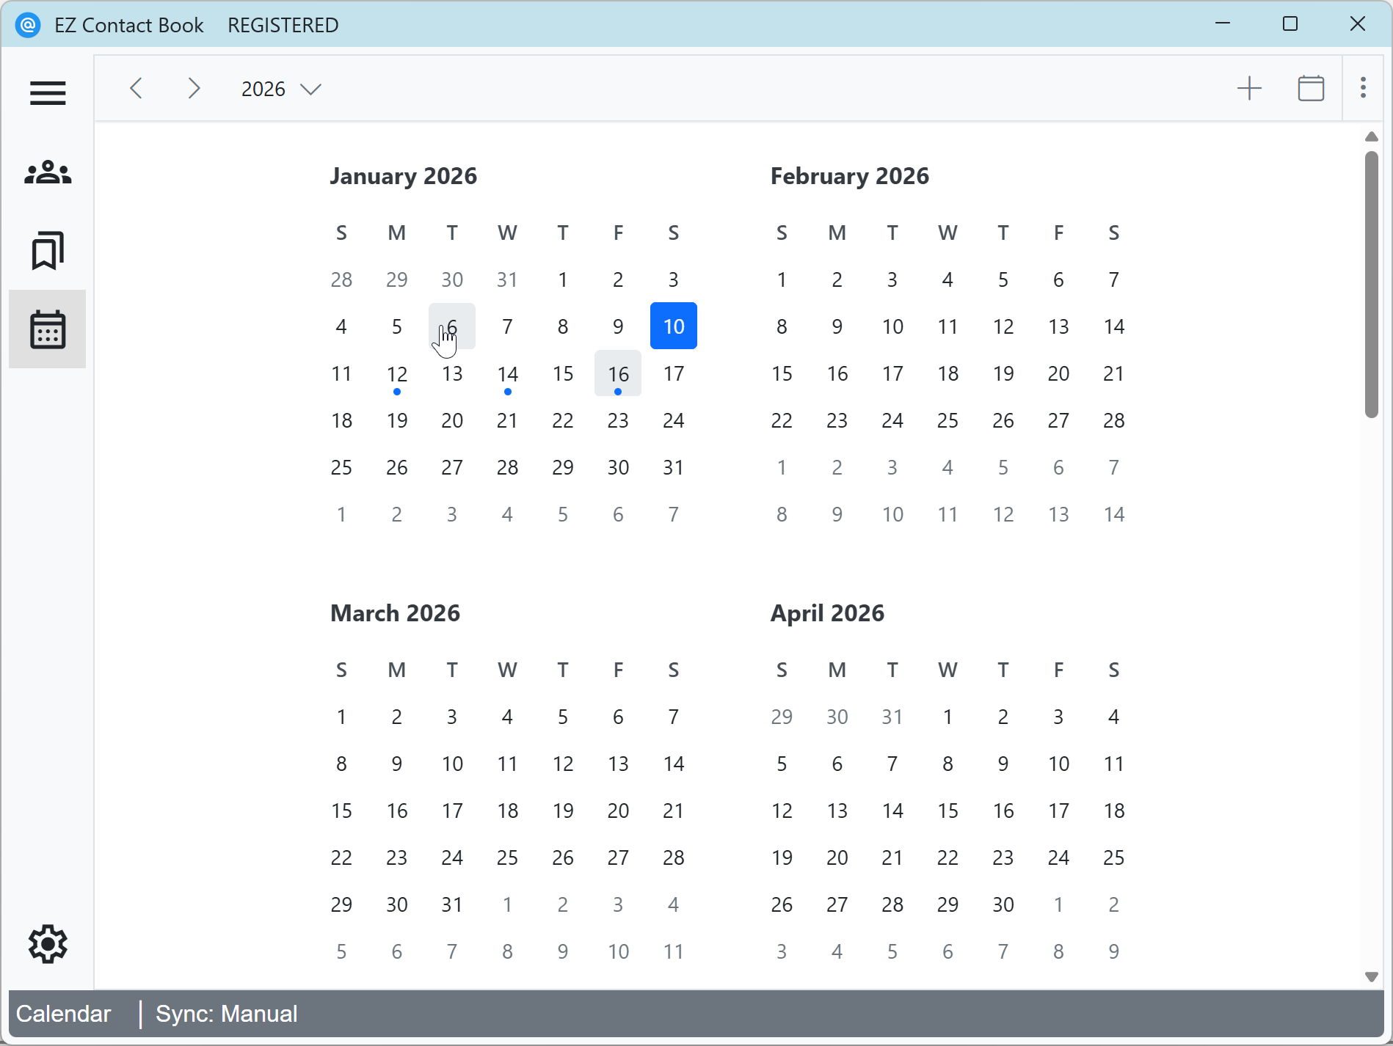Jump to today via the calendar toolbar icon
Screen dimensions: 1393x1046
click(1311, 88)
